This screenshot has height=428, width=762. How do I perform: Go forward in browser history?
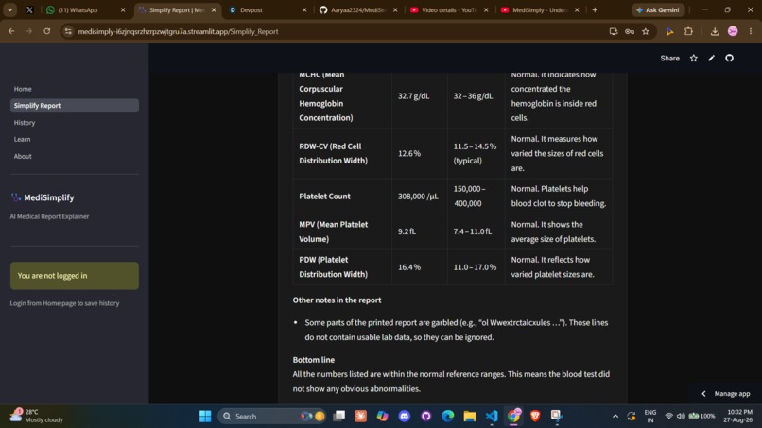click(29, 31)
